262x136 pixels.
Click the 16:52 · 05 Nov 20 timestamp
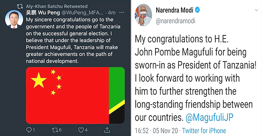click(157, 131)
